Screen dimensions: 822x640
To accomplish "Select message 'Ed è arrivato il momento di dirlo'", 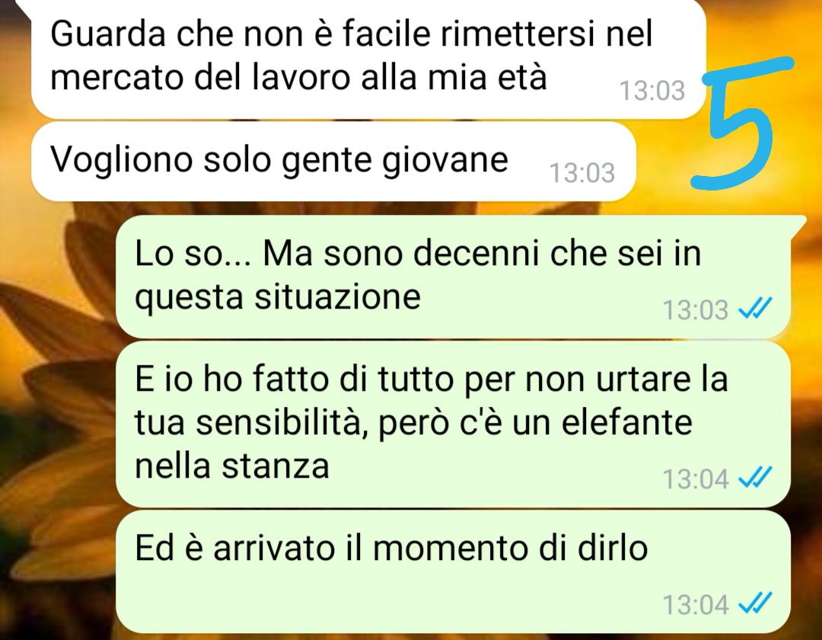I will pos(453,571).
